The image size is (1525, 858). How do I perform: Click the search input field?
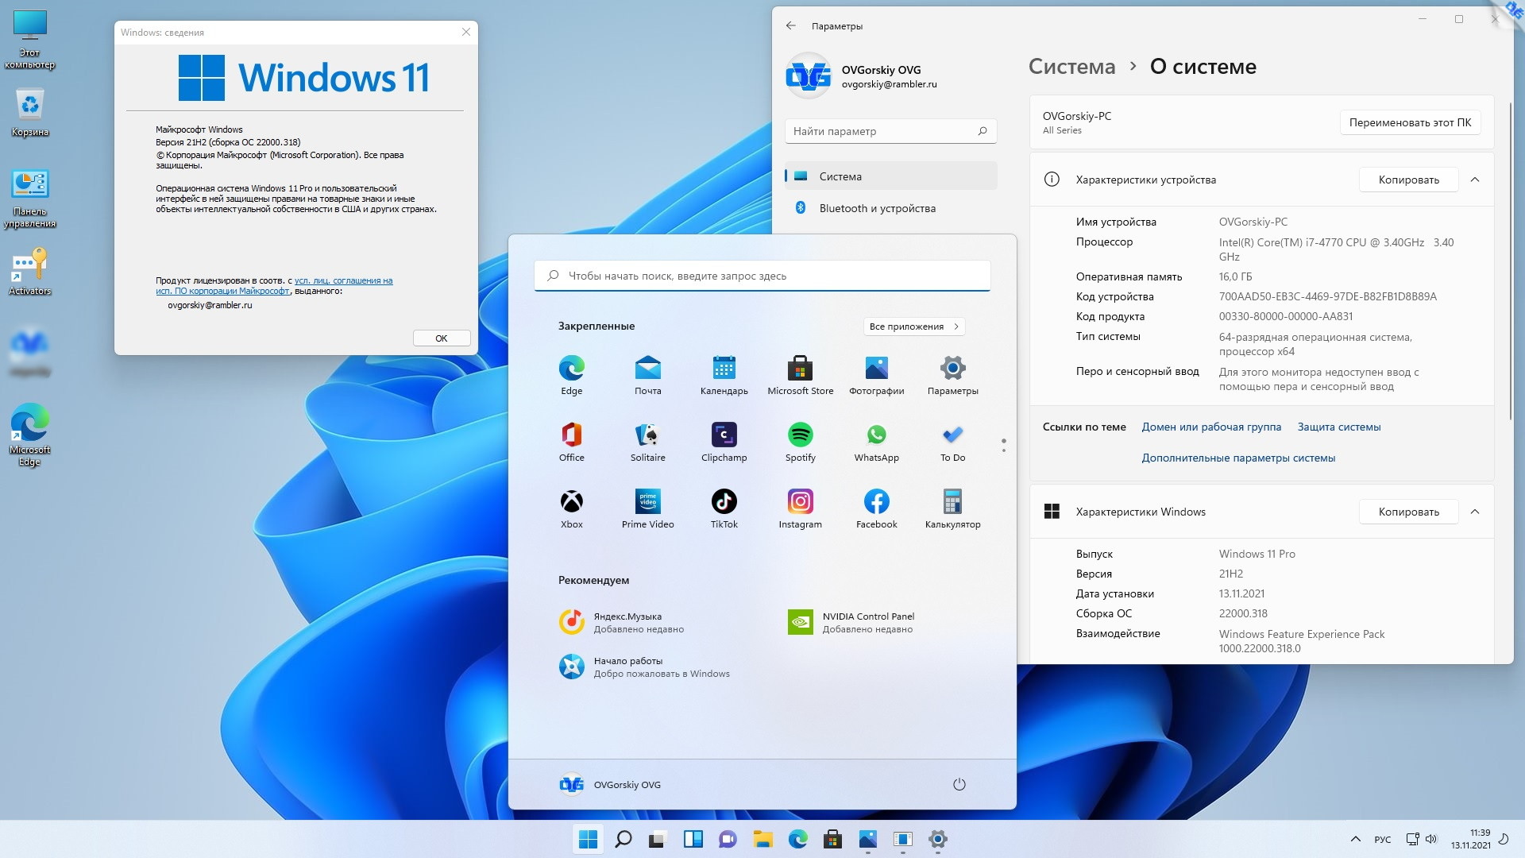pos(762,274)
